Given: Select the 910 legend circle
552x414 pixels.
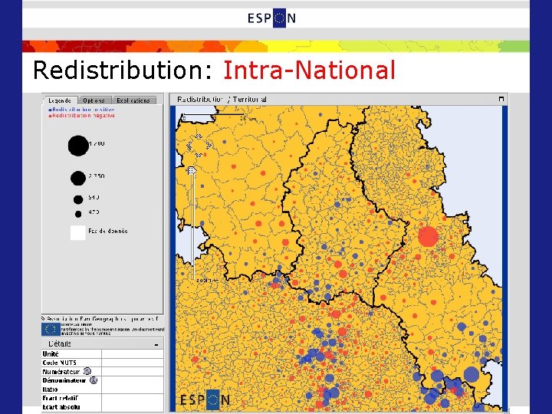Looking at the screenshot, I should click(x=78, y=199).
